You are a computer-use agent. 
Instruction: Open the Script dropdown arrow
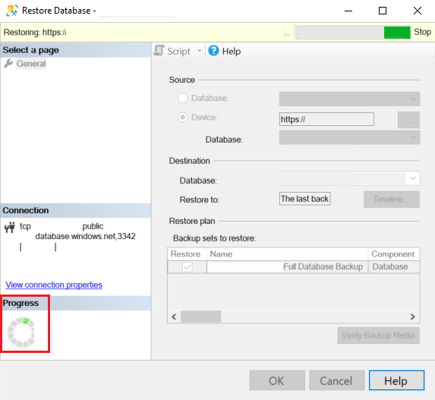[x=199, y=51]
